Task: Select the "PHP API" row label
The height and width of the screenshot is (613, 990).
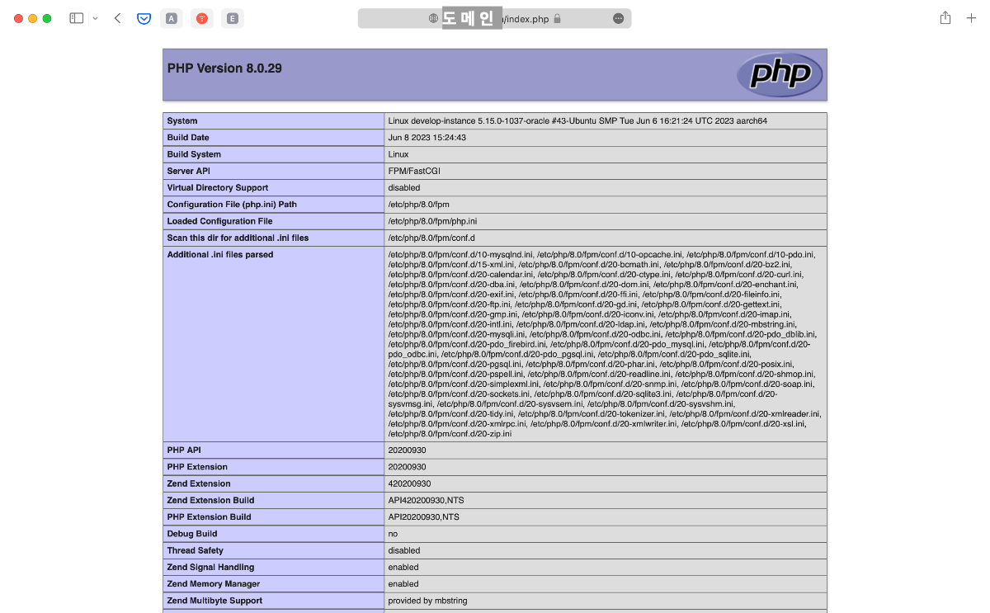Action: point(184,450)
